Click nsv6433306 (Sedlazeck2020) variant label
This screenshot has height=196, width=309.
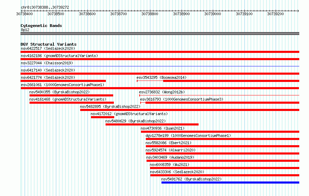pos(177,172)
